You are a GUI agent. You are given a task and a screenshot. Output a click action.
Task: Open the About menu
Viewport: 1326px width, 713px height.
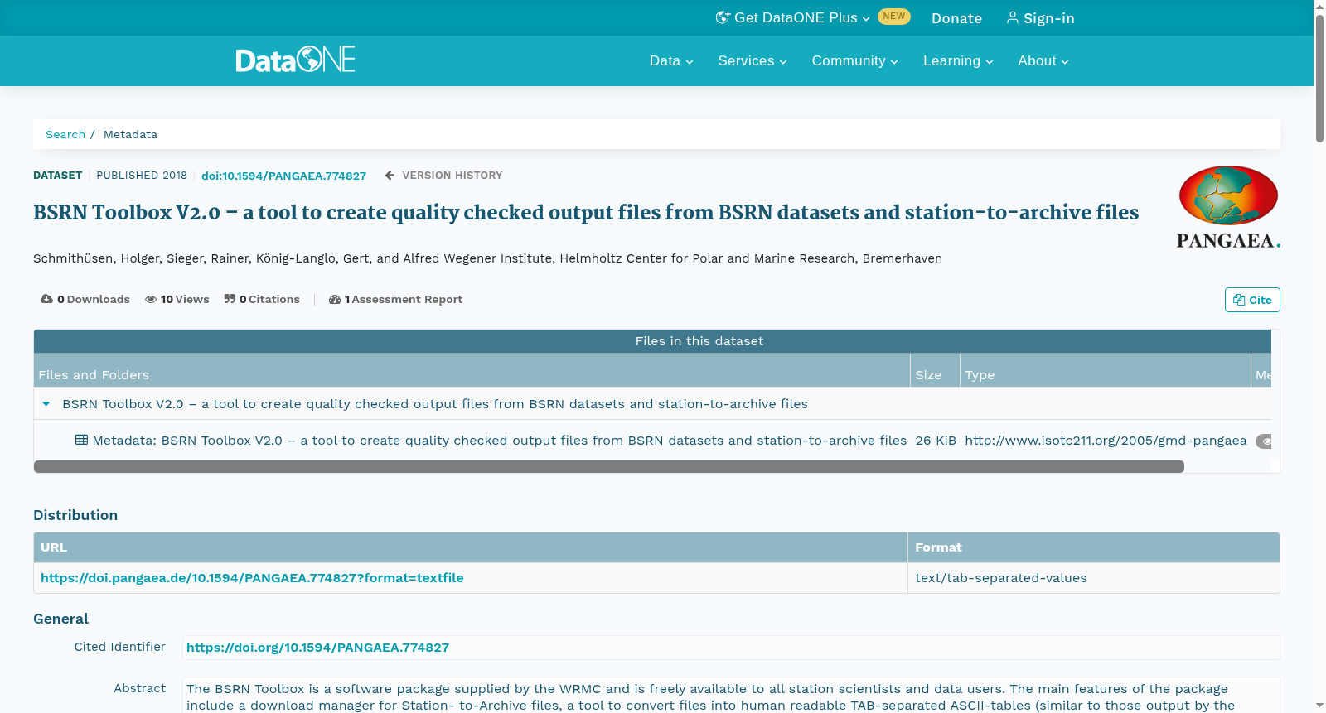click(1043, 60)
